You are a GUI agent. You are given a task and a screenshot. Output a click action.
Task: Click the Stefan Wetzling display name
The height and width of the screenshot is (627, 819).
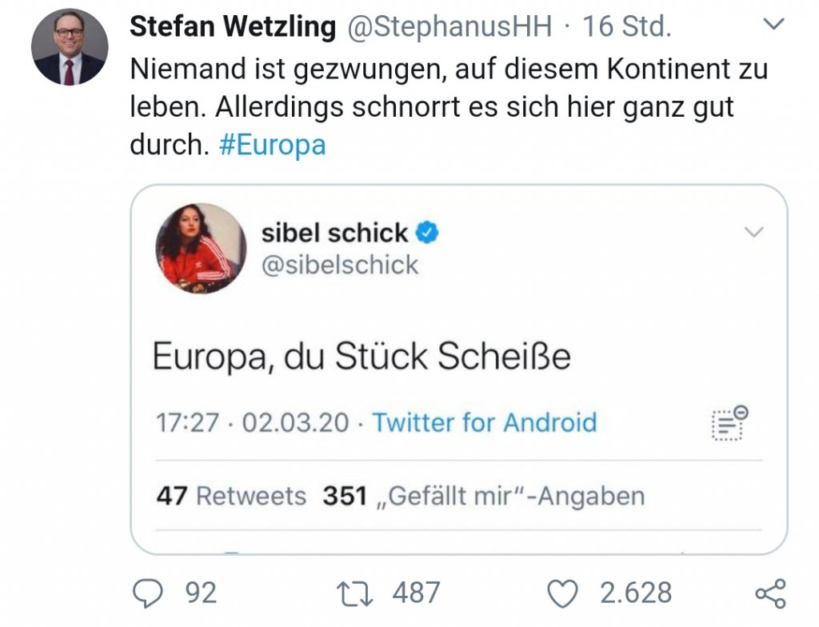click(x=233, y=26)
